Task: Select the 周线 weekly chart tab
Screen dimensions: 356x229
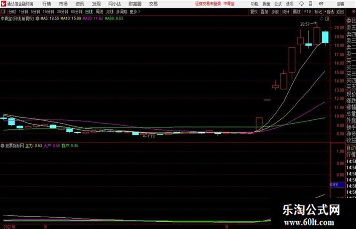Action: click(x=99, y=12)
